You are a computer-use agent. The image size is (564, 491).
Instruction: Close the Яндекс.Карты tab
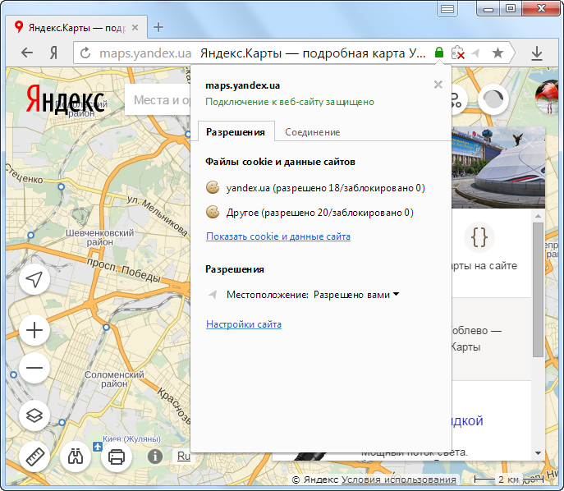click(x=135, y=27)
